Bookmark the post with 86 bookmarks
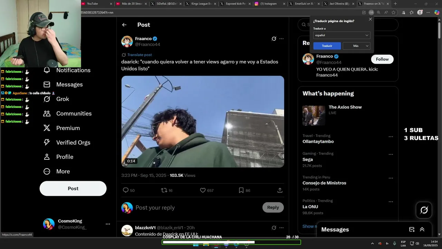The image size is (442, 249). pos(241,190)
